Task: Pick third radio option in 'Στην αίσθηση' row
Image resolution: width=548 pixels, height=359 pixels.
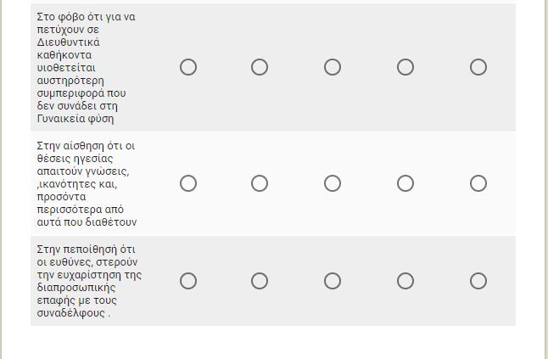Action: point(333,183)
